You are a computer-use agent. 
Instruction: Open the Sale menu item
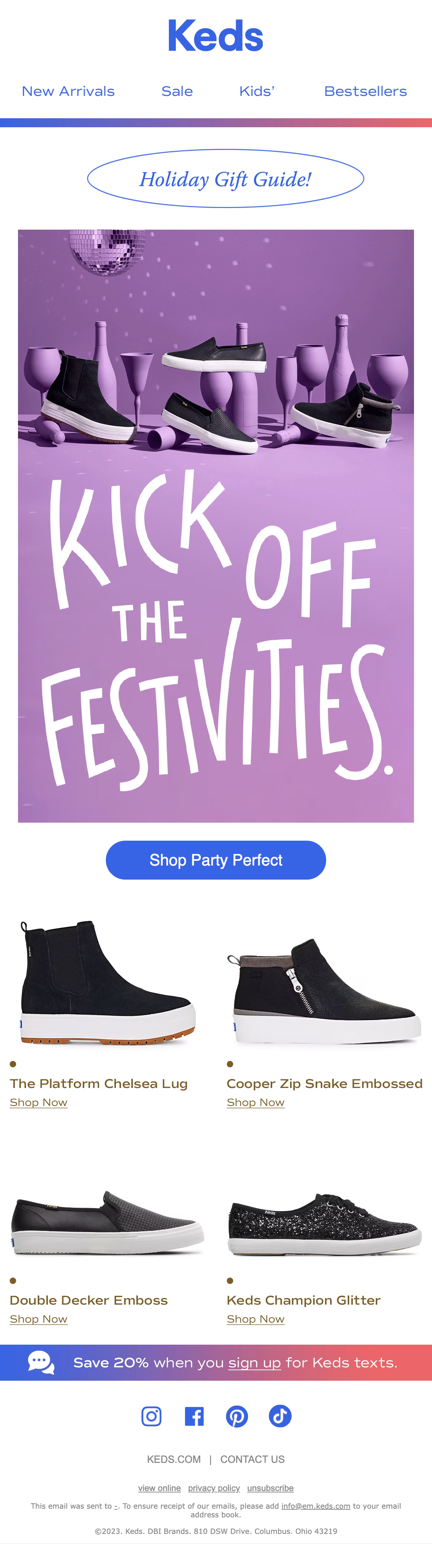click(x=177, y=91)
